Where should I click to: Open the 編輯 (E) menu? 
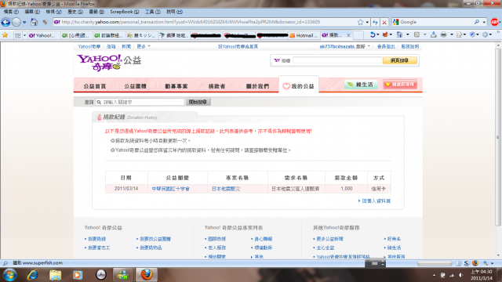coord(32,12)
